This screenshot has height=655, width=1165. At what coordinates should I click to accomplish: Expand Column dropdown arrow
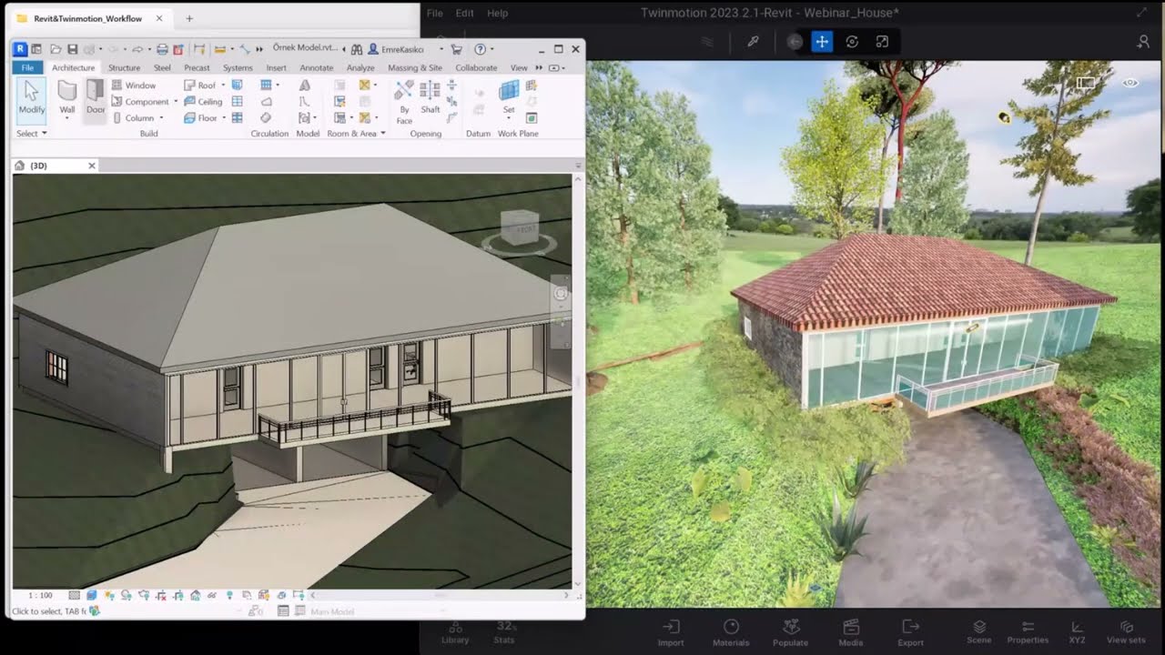tap(161, 117)
